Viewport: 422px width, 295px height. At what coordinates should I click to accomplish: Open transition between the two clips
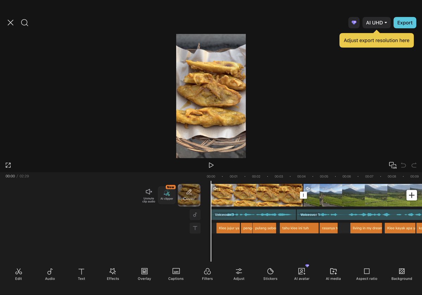pos(303,195)
